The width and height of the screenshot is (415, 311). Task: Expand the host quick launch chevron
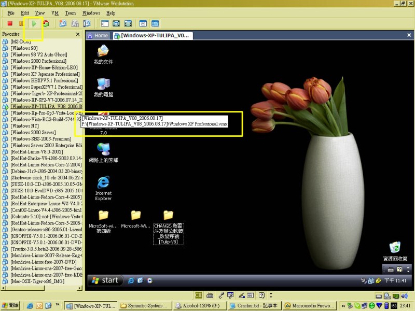click(x=57, y=305)
